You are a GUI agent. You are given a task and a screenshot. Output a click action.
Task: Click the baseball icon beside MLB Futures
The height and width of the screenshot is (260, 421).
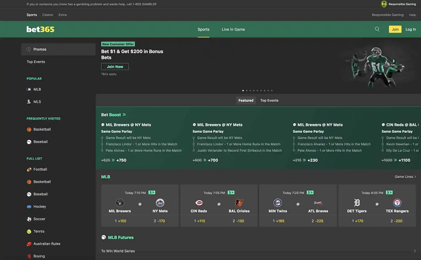(x=104, y=237)
